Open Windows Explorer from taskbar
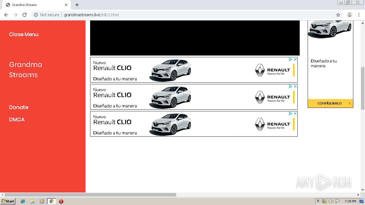This screenshot has width=365, height=205. tap(32, 201)
